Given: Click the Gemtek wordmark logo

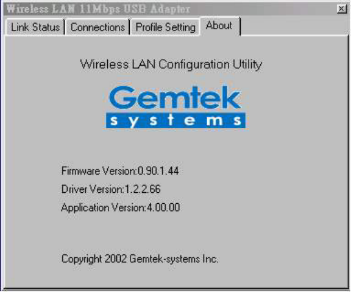Looking at the screenshot, I should point(175,97).
